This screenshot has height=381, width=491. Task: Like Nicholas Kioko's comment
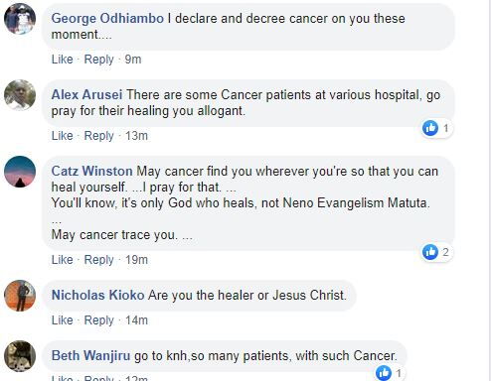(x=62, y=320)
